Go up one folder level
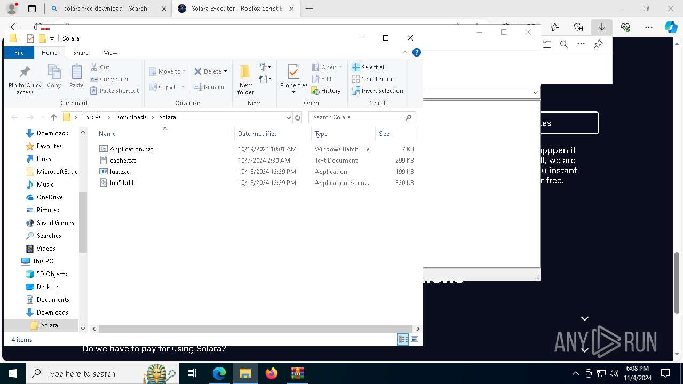 pyautogui.click(x=53, y=117)
